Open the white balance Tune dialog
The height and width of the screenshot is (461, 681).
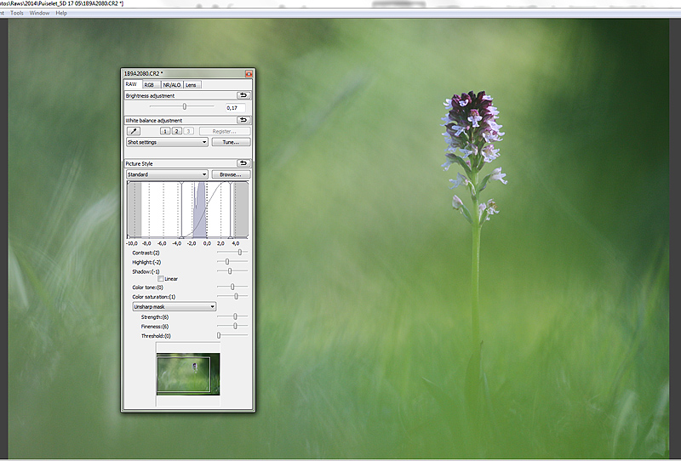pyautogui.click(x=231, y=142)
